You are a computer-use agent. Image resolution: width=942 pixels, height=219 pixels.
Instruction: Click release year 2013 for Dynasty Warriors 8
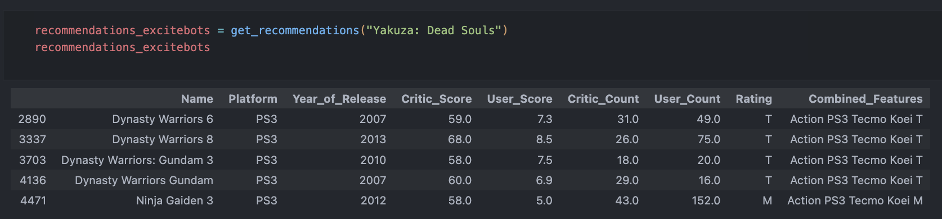click(373, 139)
